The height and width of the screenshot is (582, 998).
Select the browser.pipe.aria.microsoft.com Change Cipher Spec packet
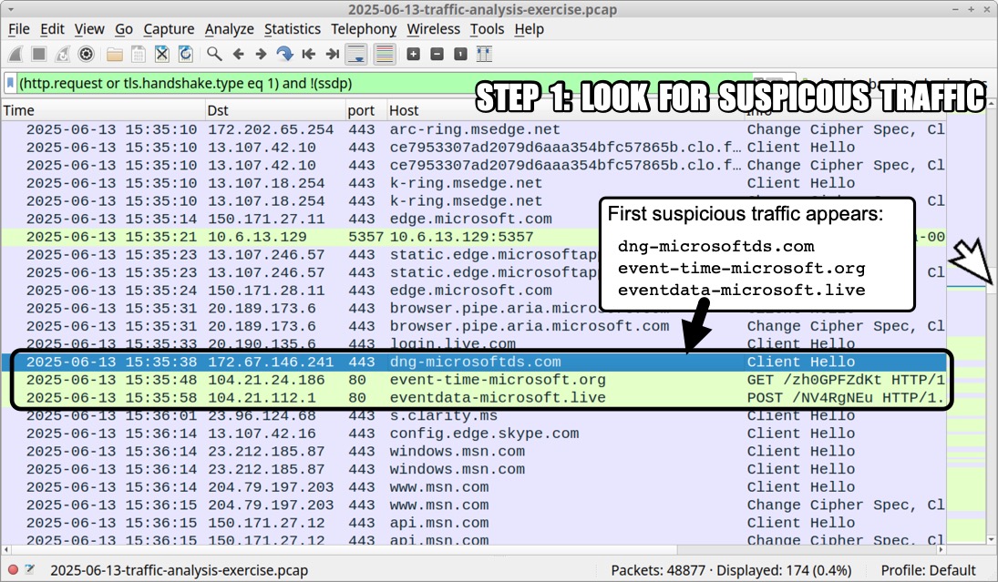[x=474, y=326]
